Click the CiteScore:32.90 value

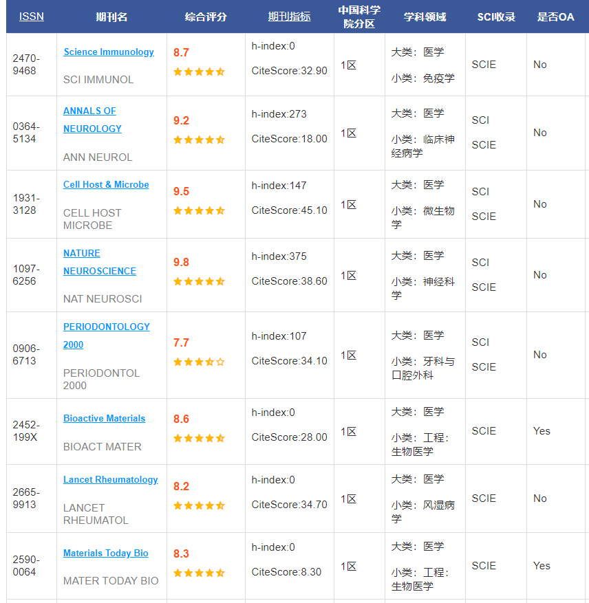point(290,71)
